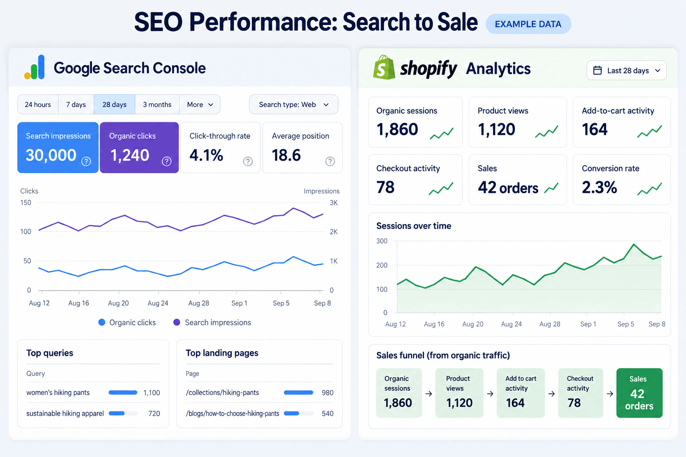
Task: Open the /collections/hiking-pants landing page
Action: click(x=222, y=393)
